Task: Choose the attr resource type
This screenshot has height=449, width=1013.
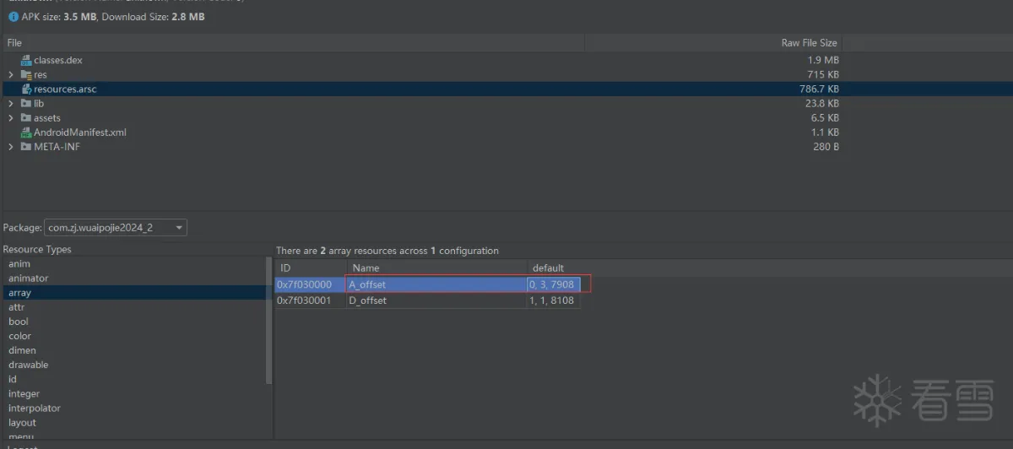Action: 17,307
